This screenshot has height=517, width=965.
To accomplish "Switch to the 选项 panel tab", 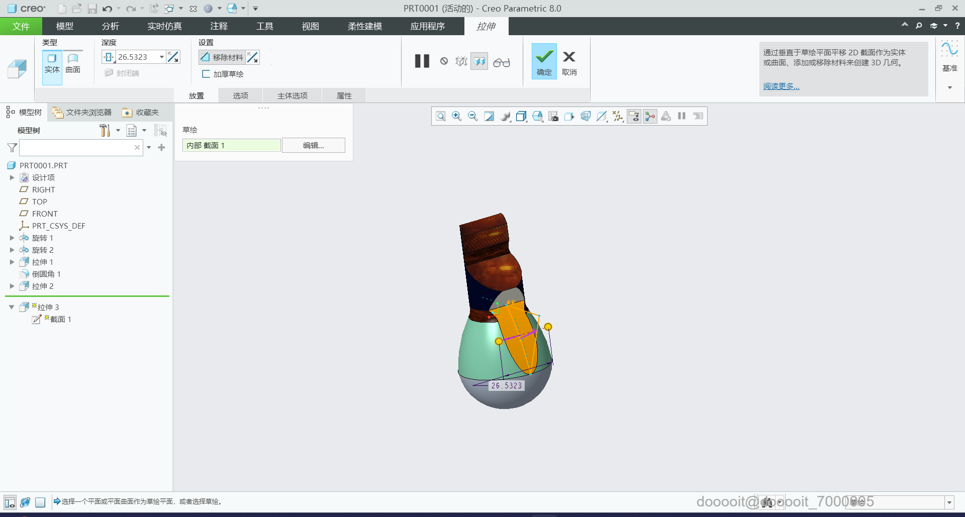I will [240, 95].
